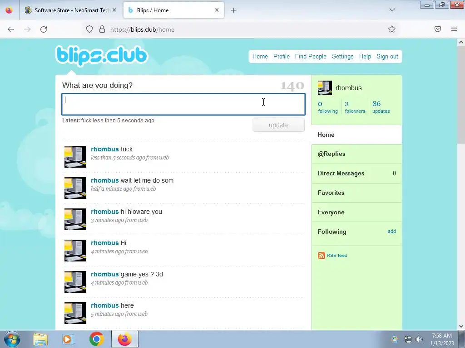
Task: View the 0 following count
Action: click(x=328, y=107)
